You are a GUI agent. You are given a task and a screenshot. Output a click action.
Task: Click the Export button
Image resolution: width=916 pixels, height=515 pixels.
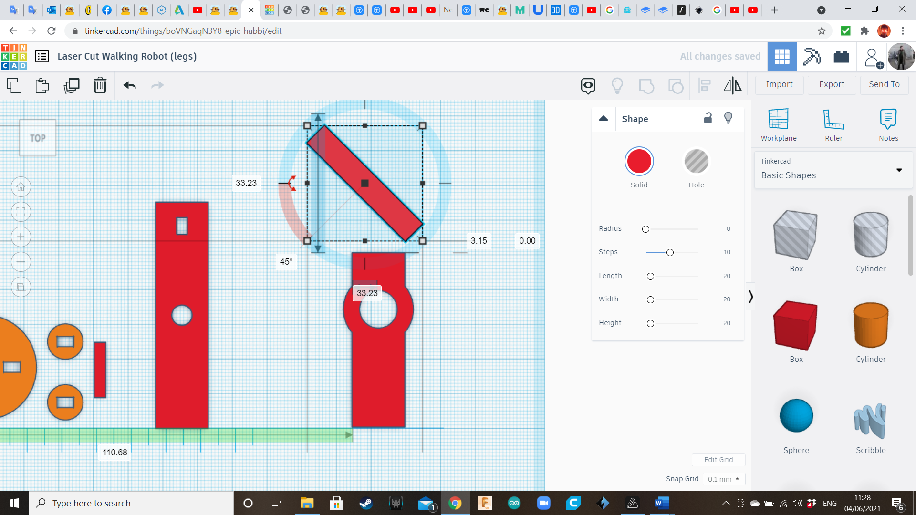(832, 84)
